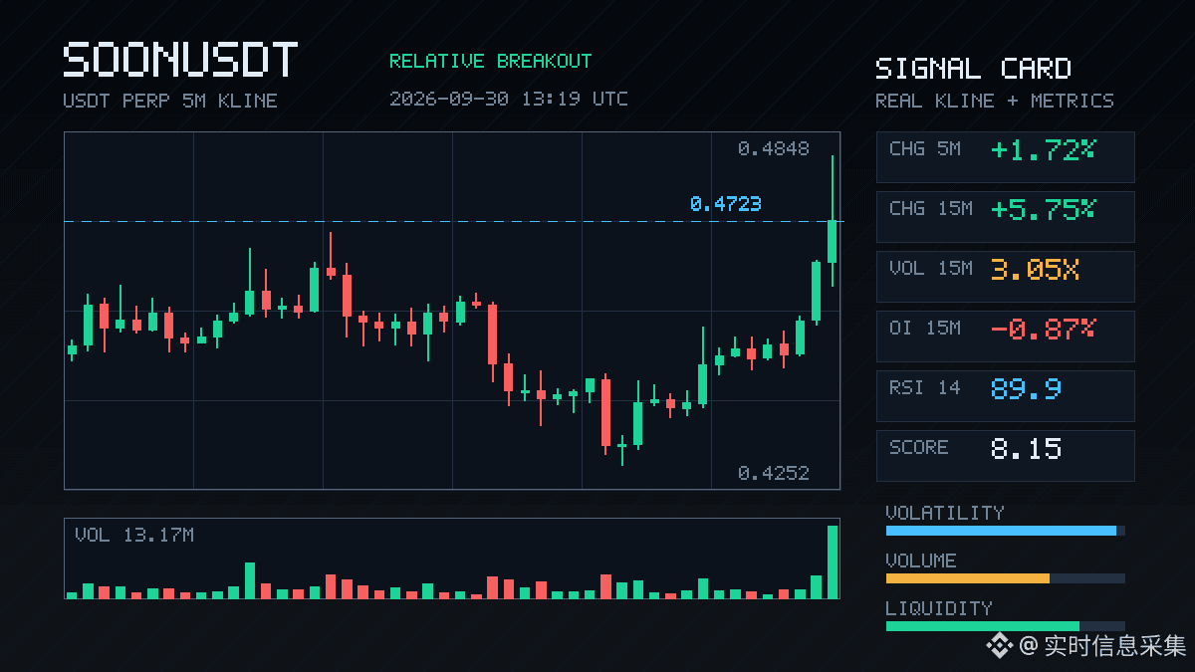The width and height of the screenshot is (1195, 672).
Task: Click the SCORE 8.15 card
Action: point(1005,455)
